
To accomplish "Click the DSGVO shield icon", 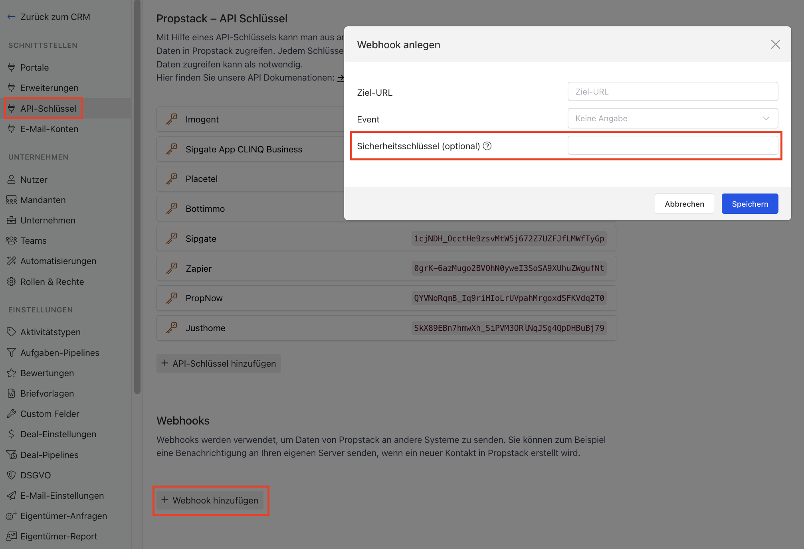I will [11, 475].
